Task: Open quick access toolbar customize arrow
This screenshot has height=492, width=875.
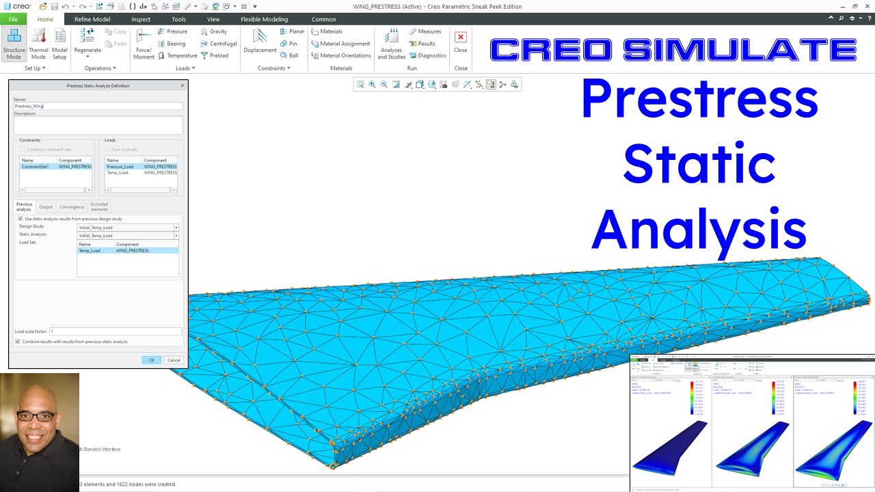Action: 255,6
